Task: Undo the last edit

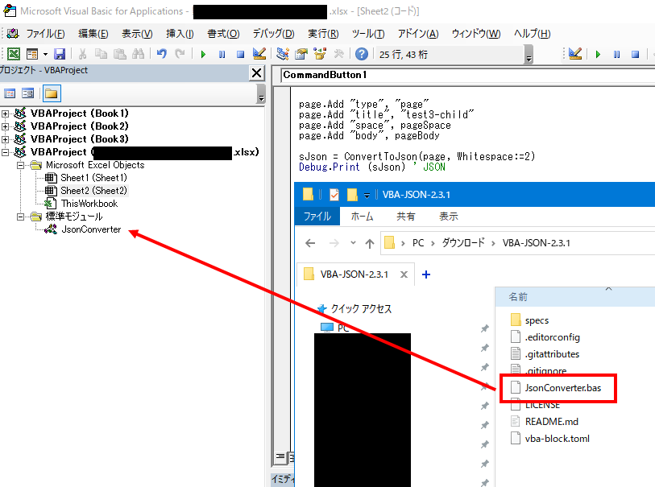Action: click(x=162, y=54)
